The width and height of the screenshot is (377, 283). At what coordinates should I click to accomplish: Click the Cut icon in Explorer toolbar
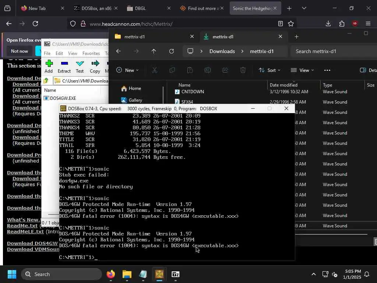[x=154, y=70]
